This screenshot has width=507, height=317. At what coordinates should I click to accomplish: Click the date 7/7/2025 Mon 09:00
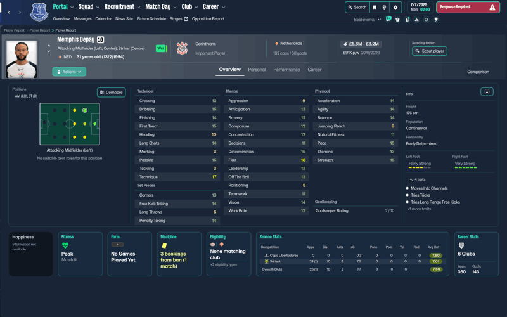coord(420,7)
